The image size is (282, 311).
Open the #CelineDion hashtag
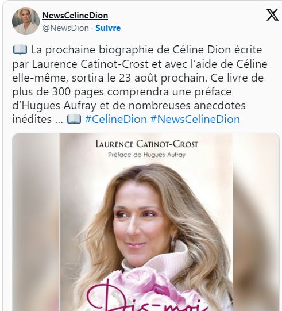pos(116,119)
